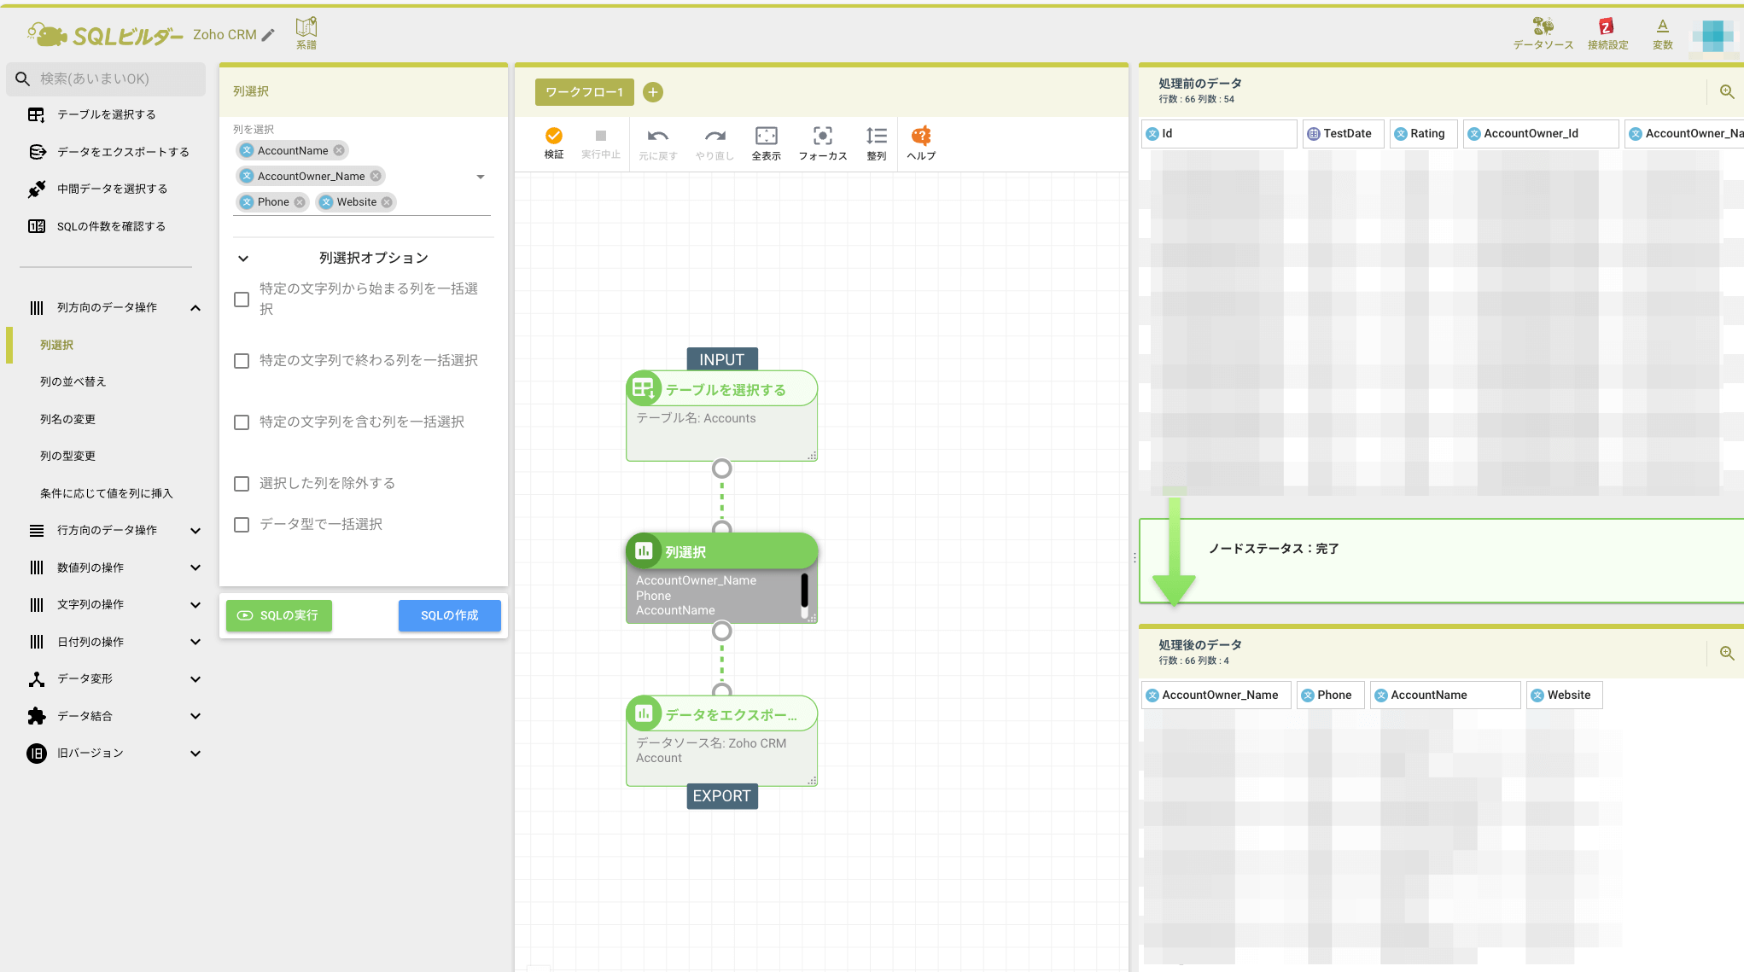Click the magnifier icon in the 処理前のデータ panel
The image size is (1744, 972).
(1726, 91)
